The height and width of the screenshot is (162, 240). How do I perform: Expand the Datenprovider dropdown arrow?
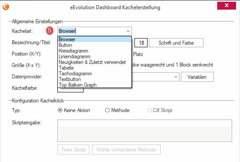coord(176,77)
